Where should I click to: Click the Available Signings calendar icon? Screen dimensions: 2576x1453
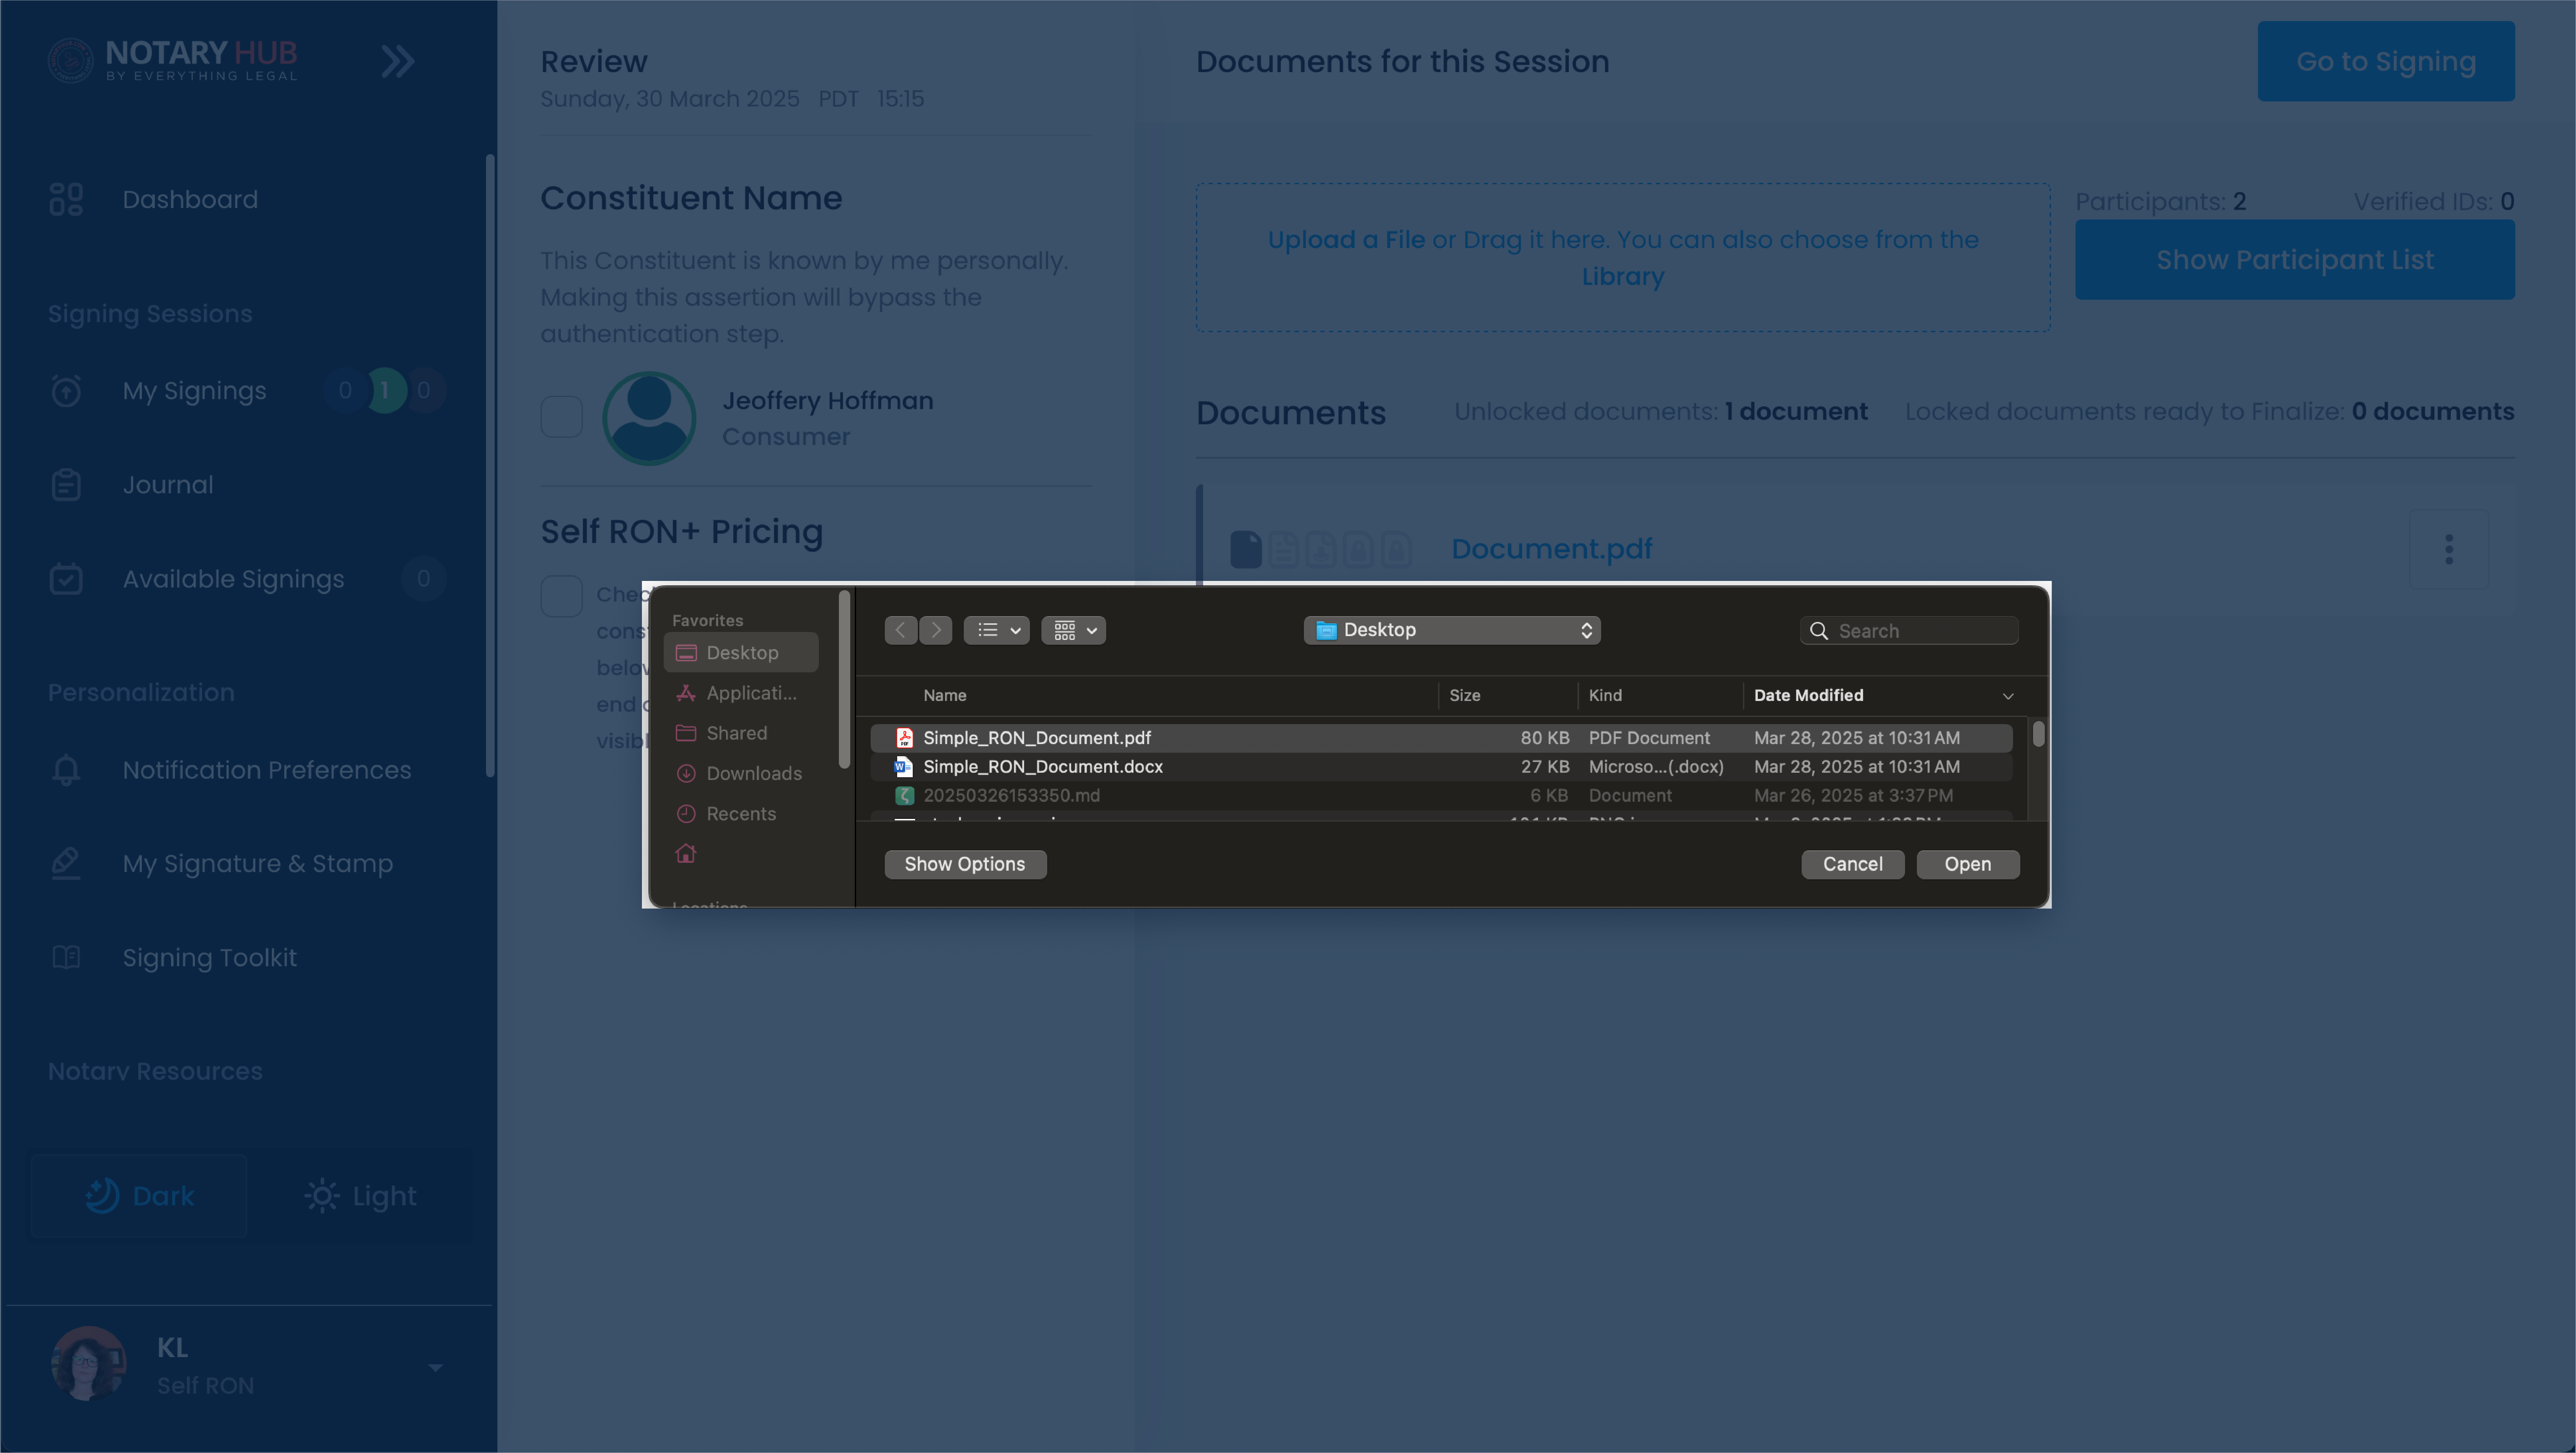pyautogui.click(x=66, y=579)
